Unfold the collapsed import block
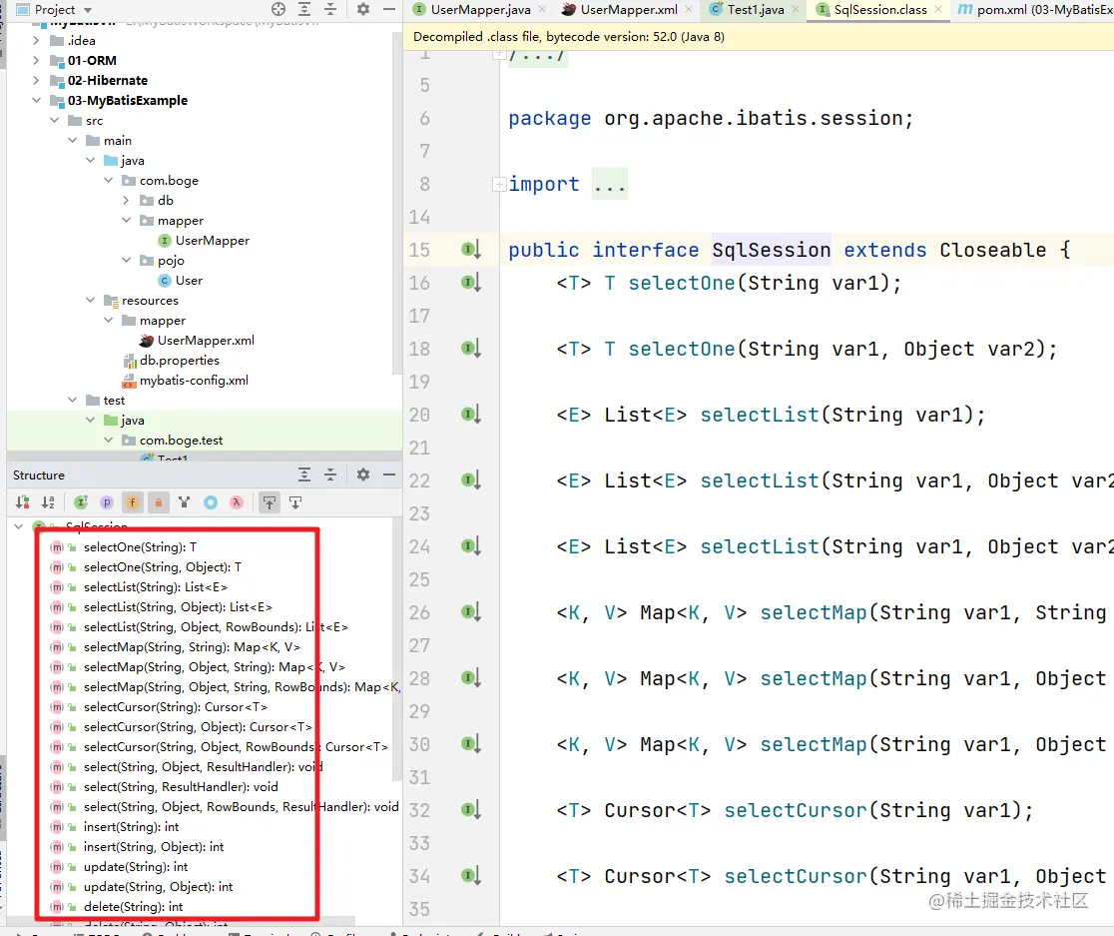The height and width of the screenshot is (936, 1114). pyautogui.click(x=499, y=184)
